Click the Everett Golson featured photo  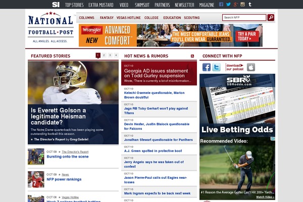73,83
